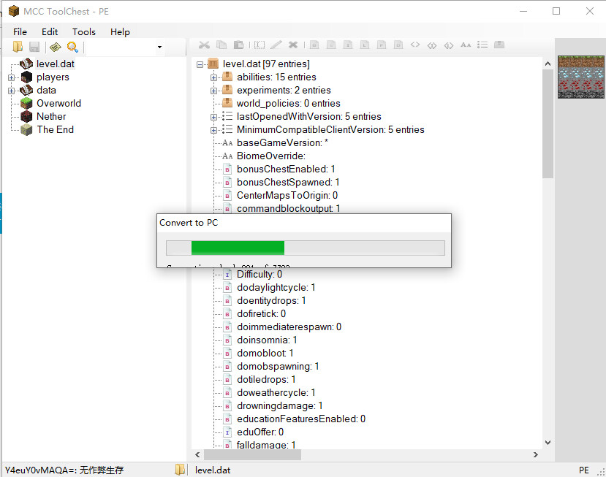
Task: Click the Add Double tag icon
Action: point(398,45)
